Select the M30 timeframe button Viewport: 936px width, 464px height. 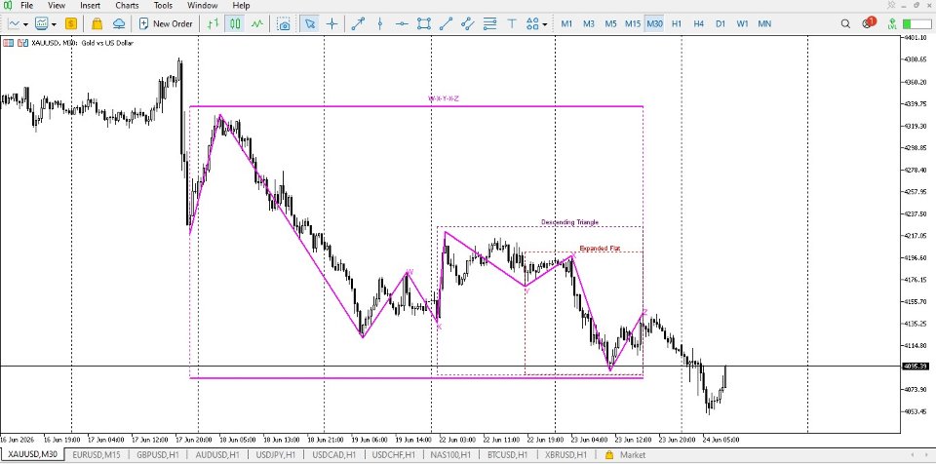pos(654,24)
